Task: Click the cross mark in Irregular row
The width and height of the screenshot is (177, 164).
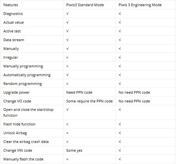Action: click(x=67, y=58)
